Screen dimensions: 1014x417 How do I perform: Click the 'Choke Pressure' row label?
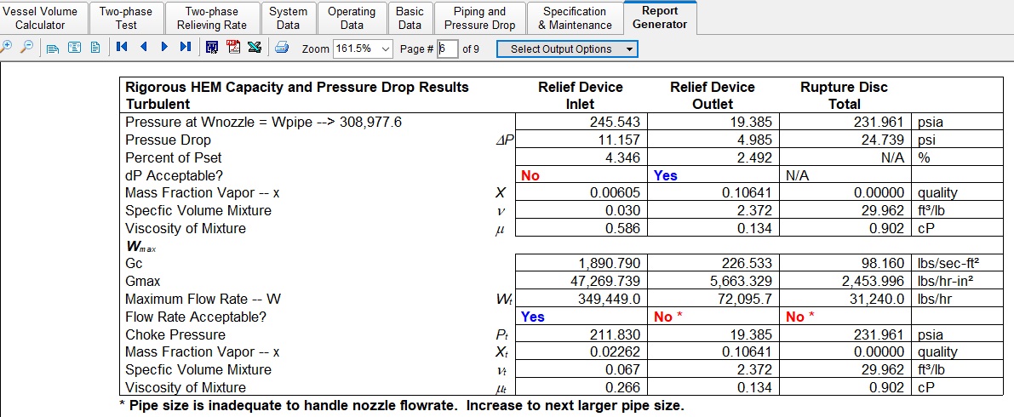click(175, 335)
